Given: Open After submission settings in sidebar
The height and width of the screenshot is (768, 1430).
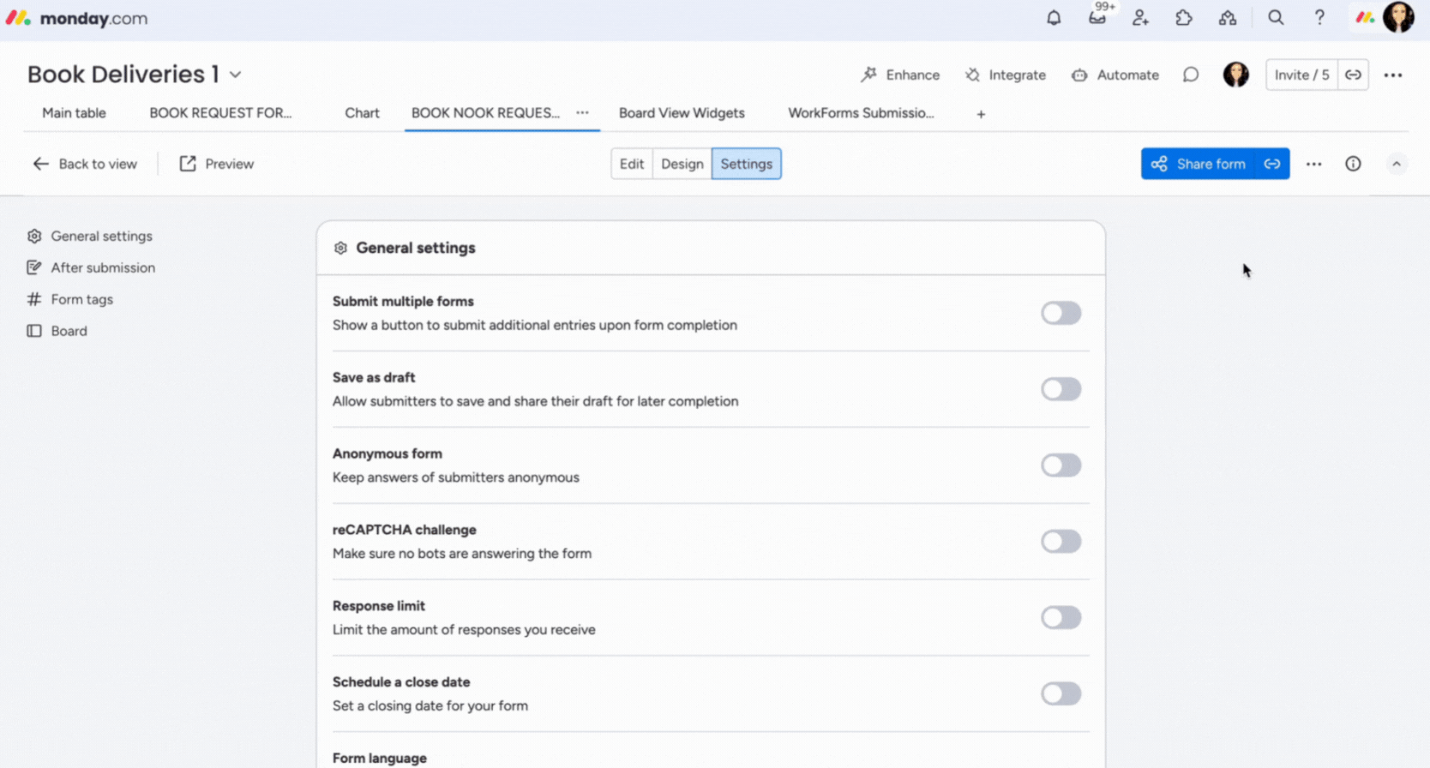Looking at the screenshot, I should tap(91, 267).
